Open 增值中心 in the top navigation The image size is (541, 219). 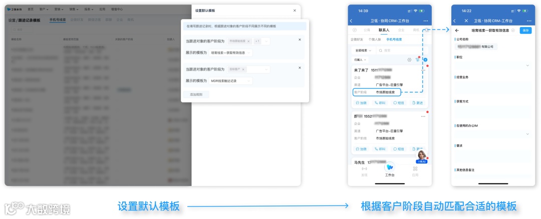coord(117,9)
